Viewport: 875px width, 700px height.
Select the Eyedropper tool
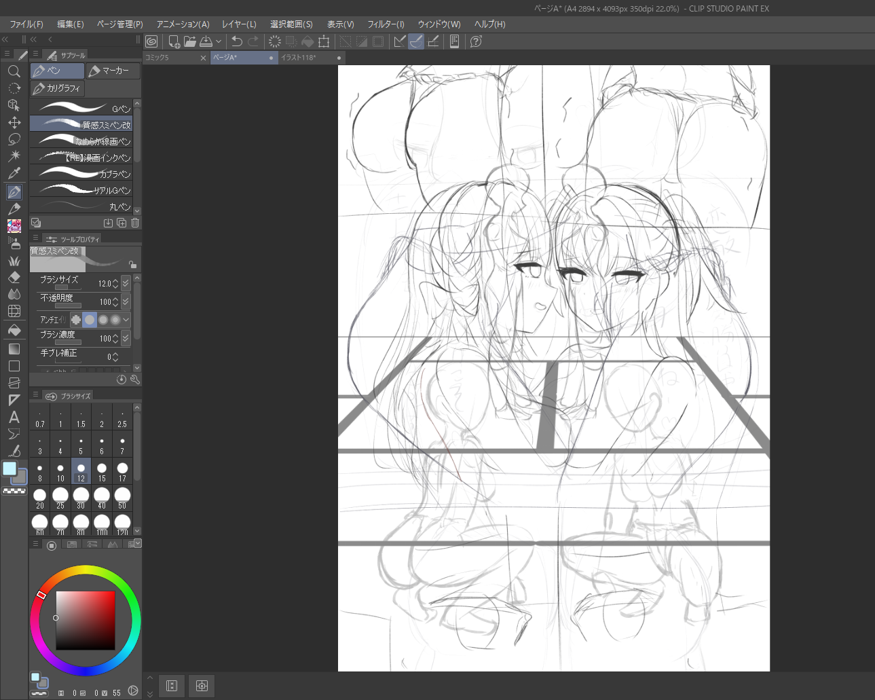(14, 173)
